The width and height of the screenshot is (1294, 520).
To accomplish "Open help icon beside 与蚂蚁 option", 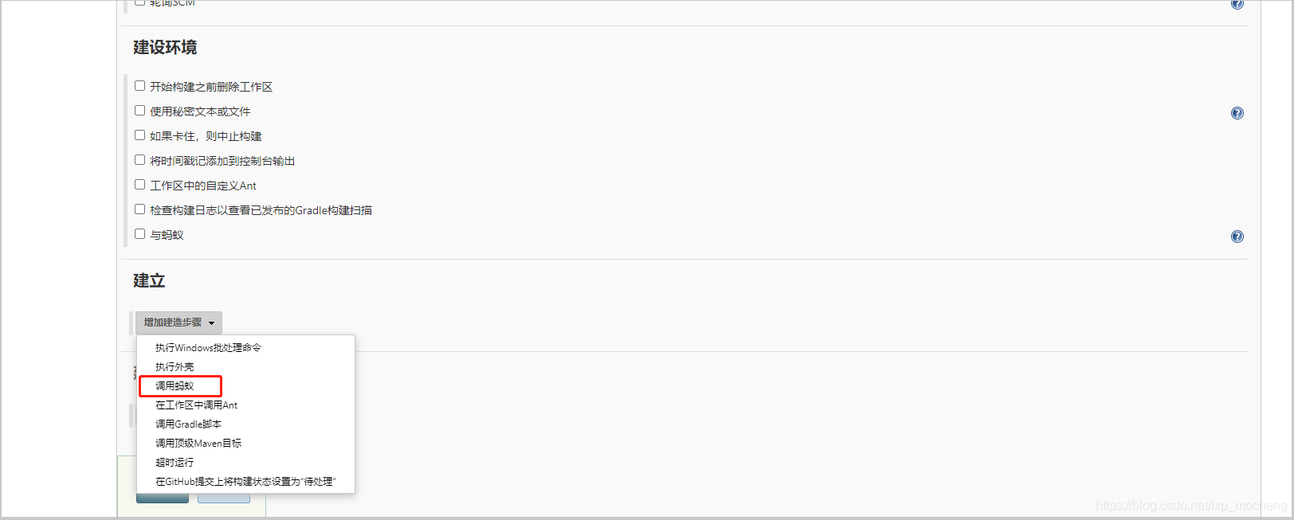I will 1237,237.
